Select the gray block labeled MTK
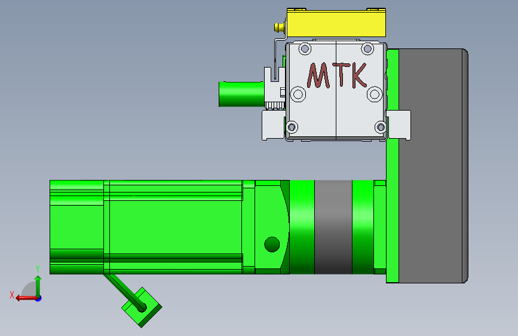Screen dimensions: 518x336 pyautogui.click(x=336, y=91)
